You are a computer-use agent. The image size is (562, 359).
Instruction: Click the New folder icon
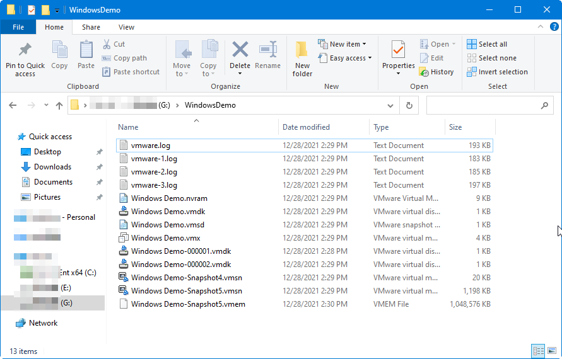pos(302,50)
